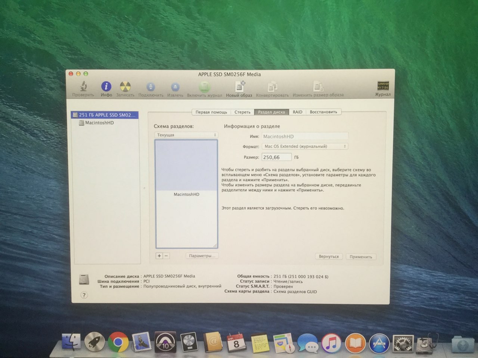The image size is (478, 358).
Task: Select the Раздел диска tab
Action: [x=271, y=112]
